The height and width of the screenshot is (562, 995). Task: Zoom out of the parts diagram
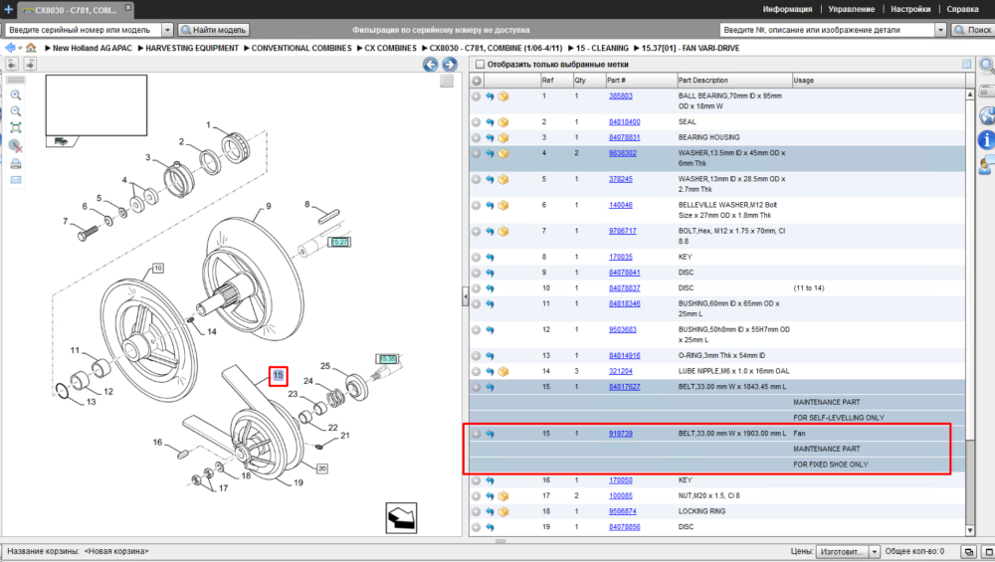[16, 111]
